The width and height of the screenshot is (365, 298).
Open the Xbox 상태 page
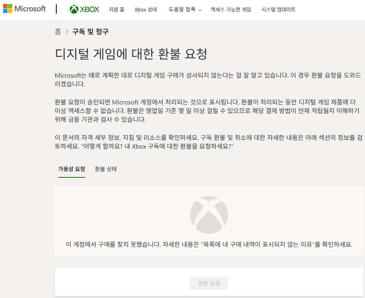click(x=145, y=9)
